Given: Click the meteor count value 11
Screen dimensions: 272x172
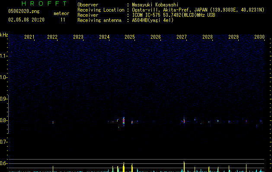Looking at the screenshot, I should (63, 20).
